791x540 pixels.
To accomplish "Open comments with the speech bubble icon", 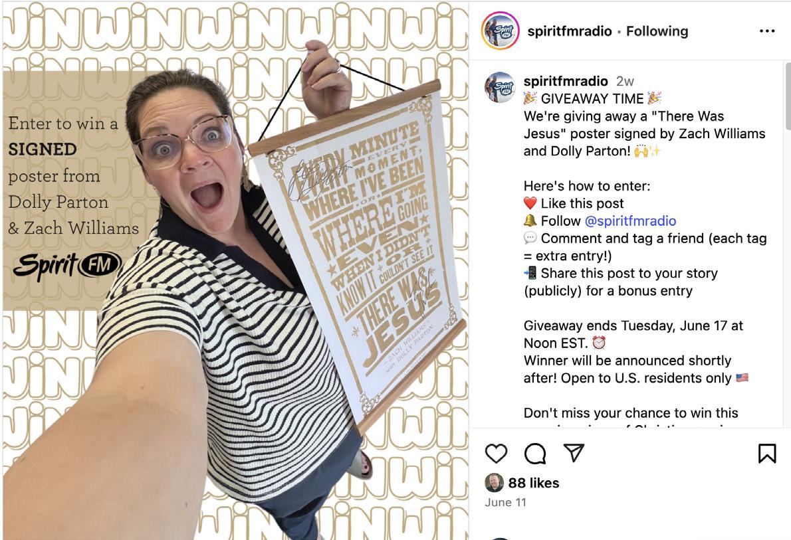I will (534, 453).
